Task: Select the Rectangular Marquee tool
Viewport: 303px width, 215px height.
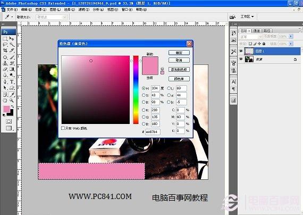Action: pyautogui.click(x=5, y=39)
